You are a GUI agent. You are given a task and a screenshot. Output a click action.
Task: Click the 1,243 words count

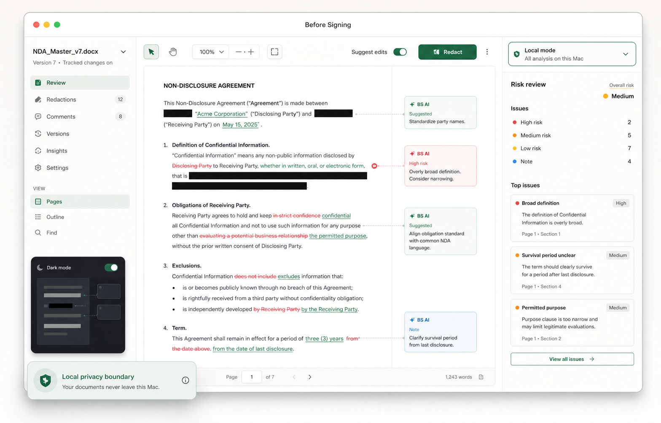[459, 377]
